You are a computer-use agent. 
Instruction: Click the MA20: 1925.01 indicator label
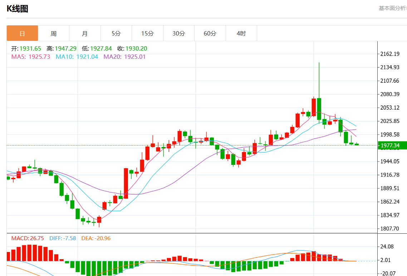coord(124,57)
